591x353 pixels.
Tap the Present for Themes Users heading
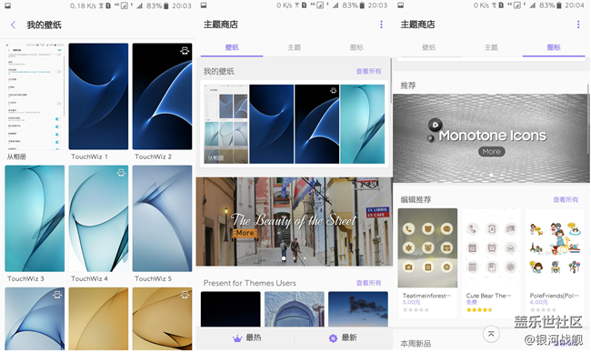pos(249,283)
